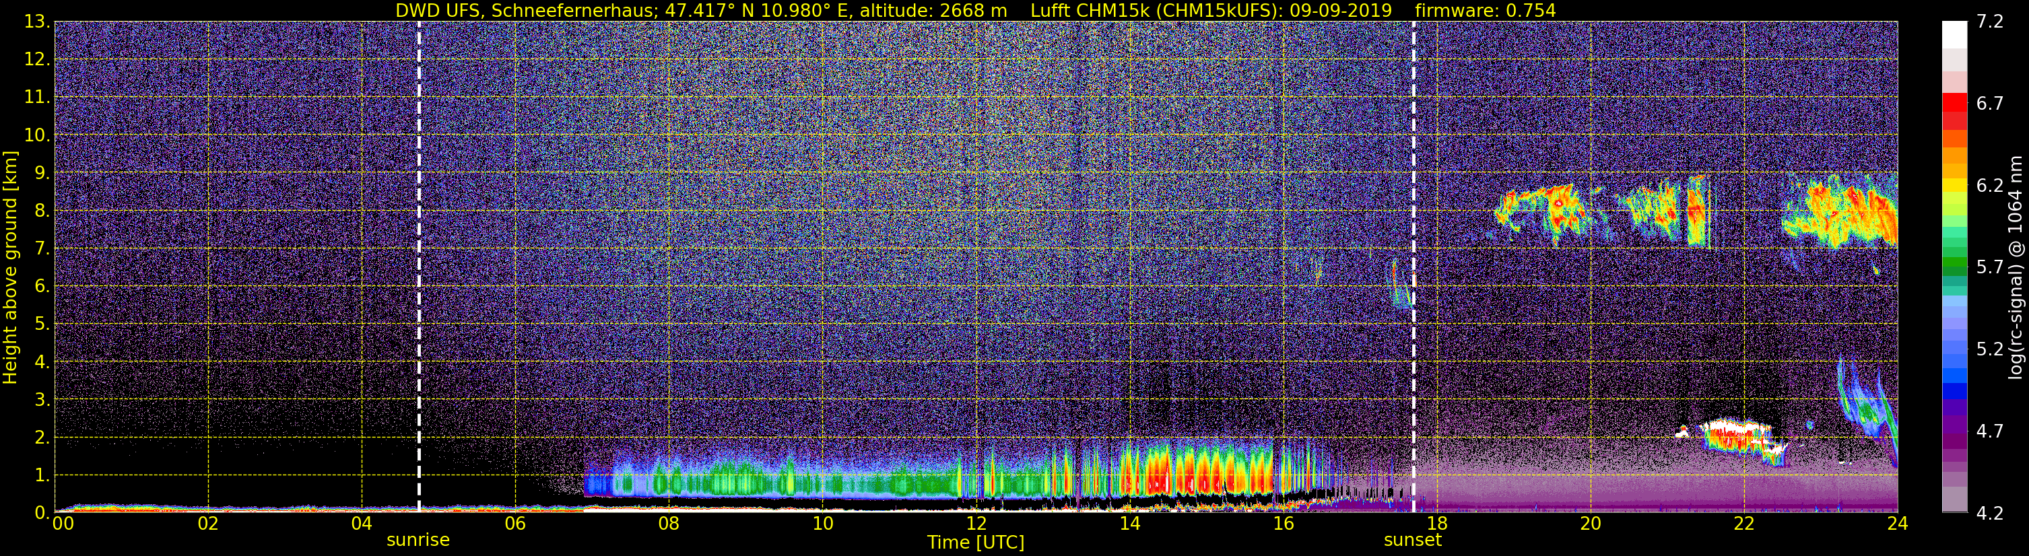Click the '11.' tick on the height axis
This screenshot has width=2029, height=556.
click(37, 98)
